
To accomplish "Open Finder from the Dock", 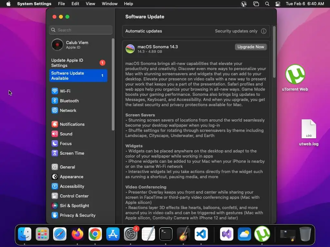I will click(24, 234).
